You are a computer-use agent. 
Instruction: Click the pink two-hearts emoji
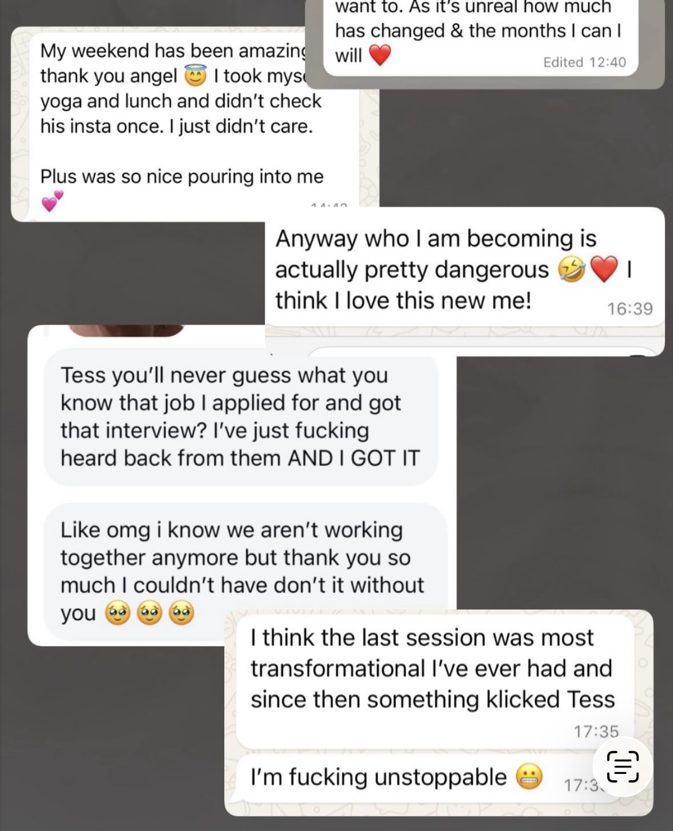[x=52, y=201]
